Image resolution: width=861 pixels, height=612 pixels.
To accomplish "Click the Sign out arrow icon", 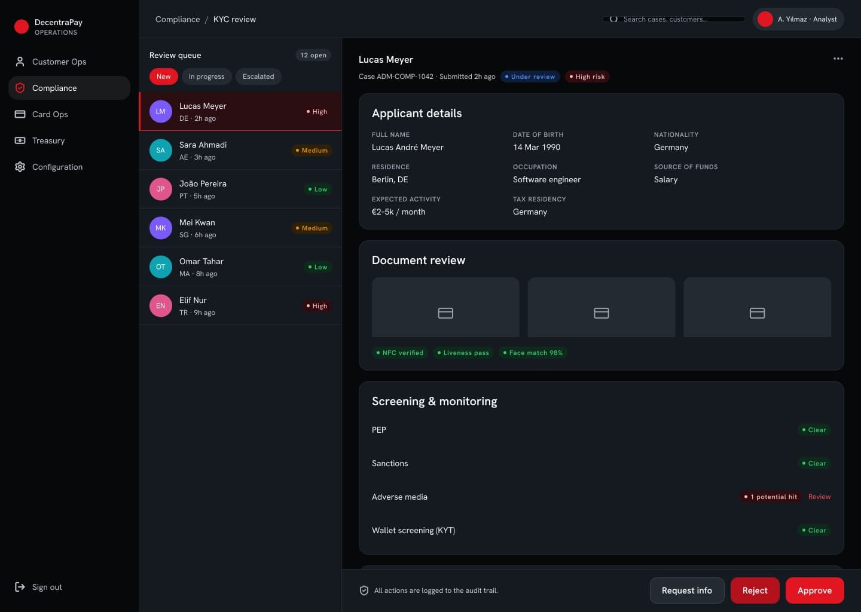I will 20,587.
